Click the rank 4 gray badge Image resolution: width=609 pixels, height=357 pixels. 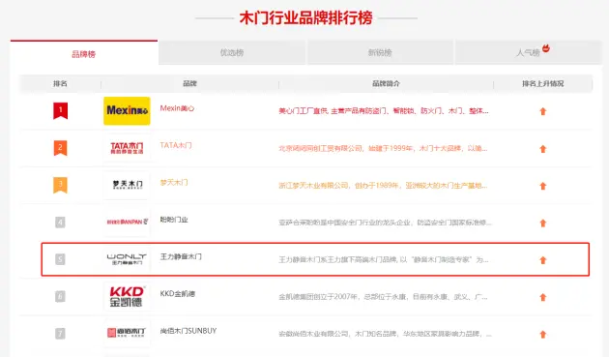(x=60, y=223)
